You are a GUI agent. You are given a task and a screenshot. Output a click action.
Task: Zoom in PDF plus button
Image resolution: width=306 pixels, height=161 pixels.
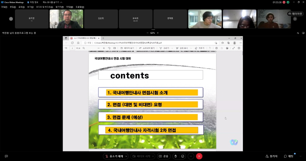(104, 48)
